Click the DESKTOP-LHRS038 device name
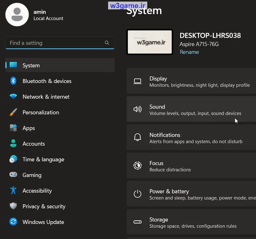The height and width of the screenshot is (239, 256). coord(210,35)
